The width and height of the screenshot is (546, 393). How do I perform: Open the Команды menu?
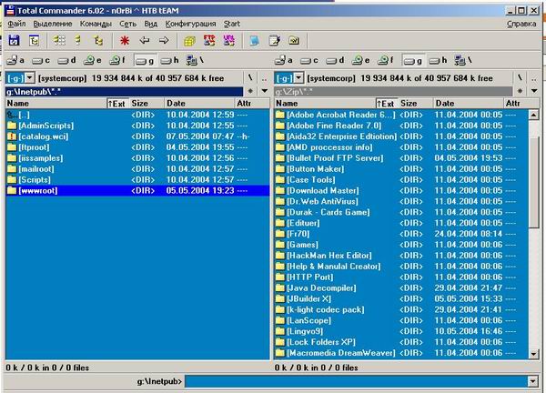coord(96,24)
